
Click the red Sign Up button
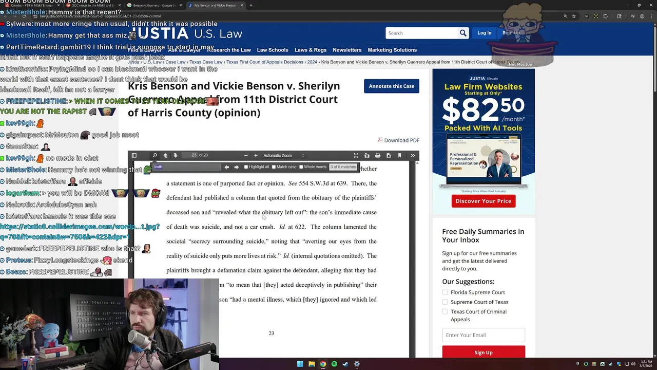click(x=484, y=352)
